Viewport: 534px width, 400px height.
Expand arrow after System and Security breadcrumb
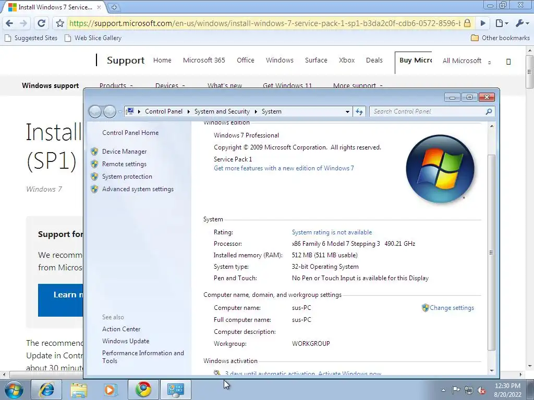click(256, 111)
